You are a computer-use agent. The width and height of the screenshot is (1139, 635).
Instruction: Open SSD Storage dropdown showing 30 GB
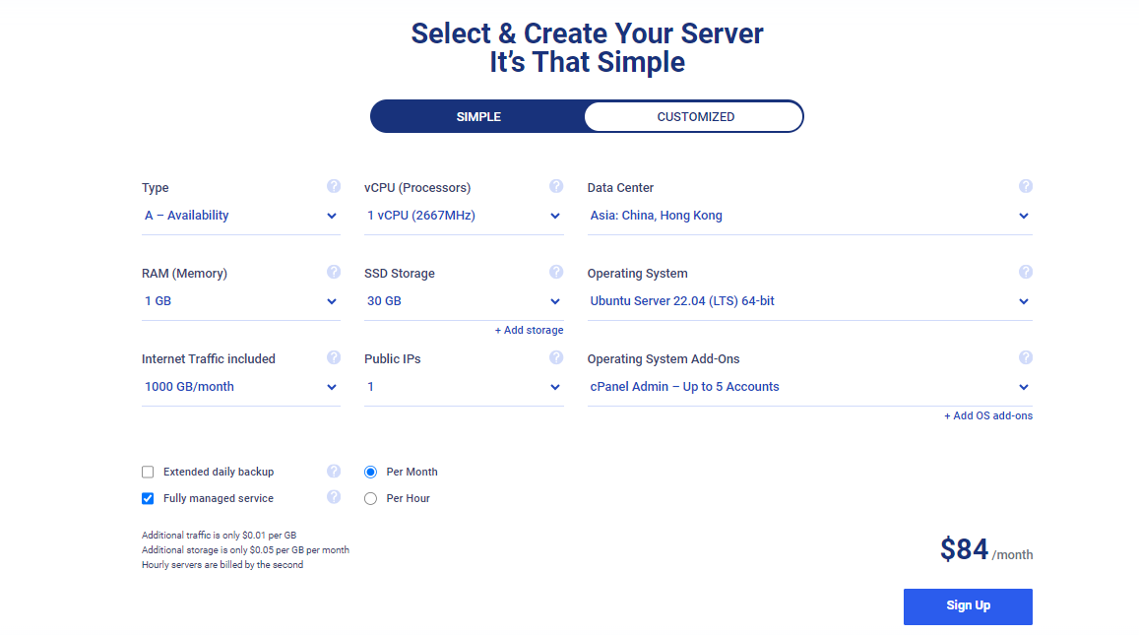click(x=464, y=301)
